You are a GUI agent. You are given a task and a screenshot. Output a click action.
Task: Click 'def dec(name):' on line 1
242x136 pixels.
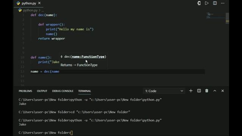pyautogui.click(x=44, y=15)
